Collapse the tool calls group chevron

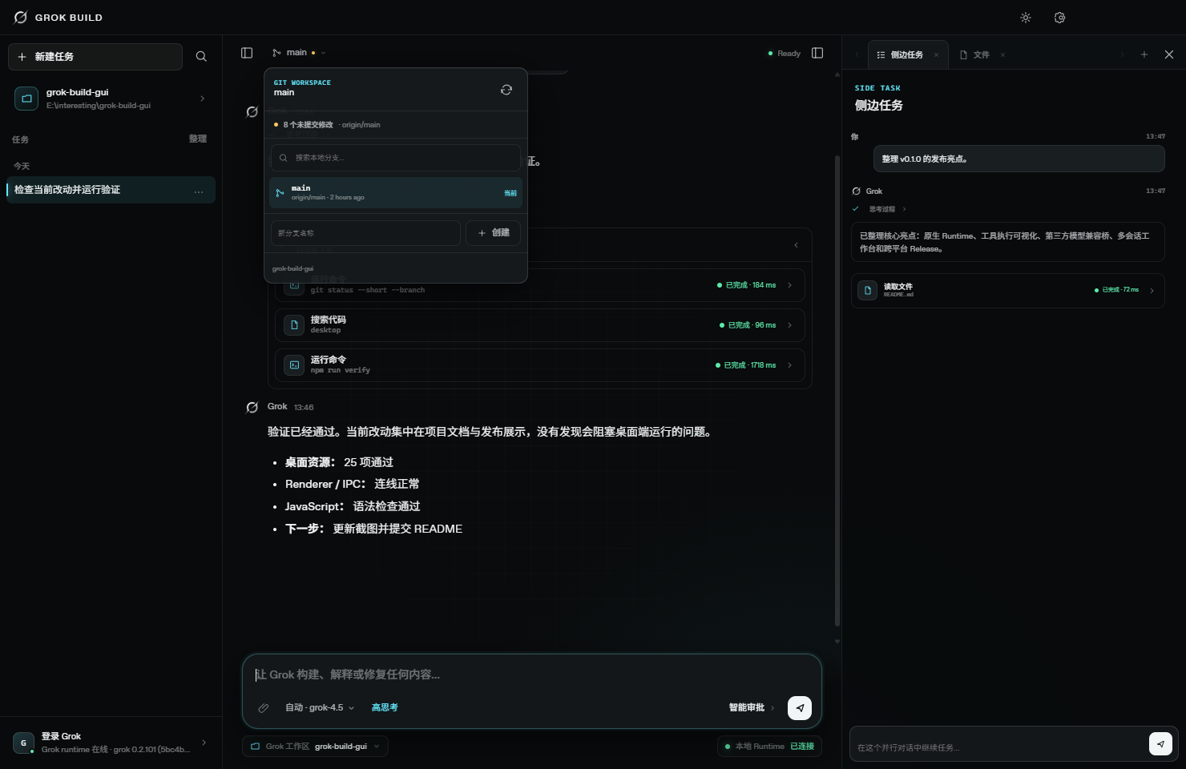click(x=796, y=245)
